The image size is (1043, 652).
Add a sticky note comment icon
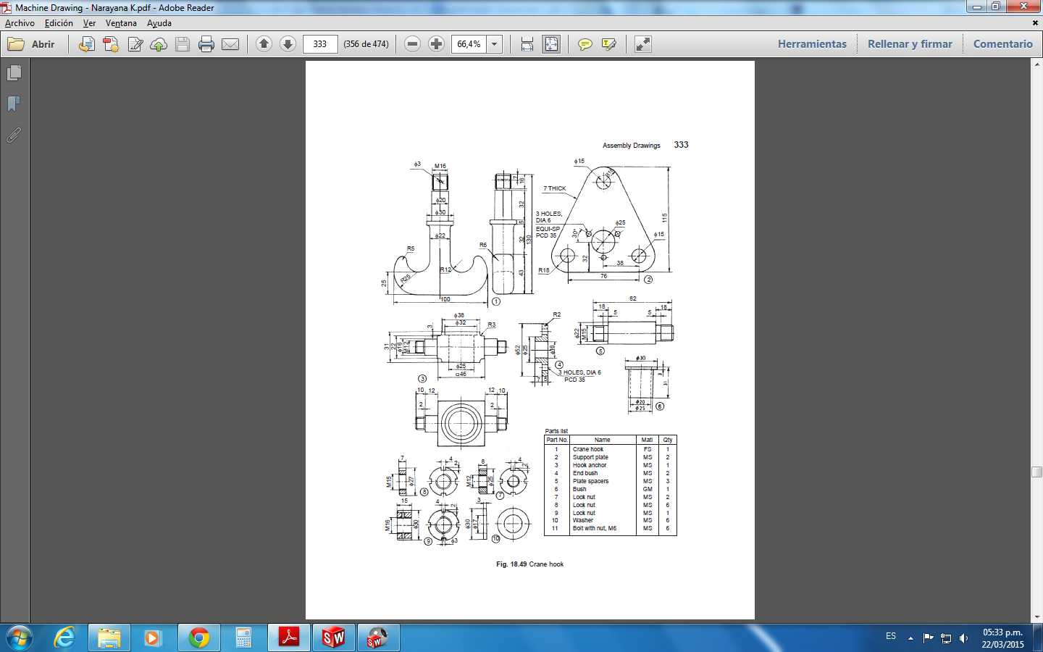585,44
